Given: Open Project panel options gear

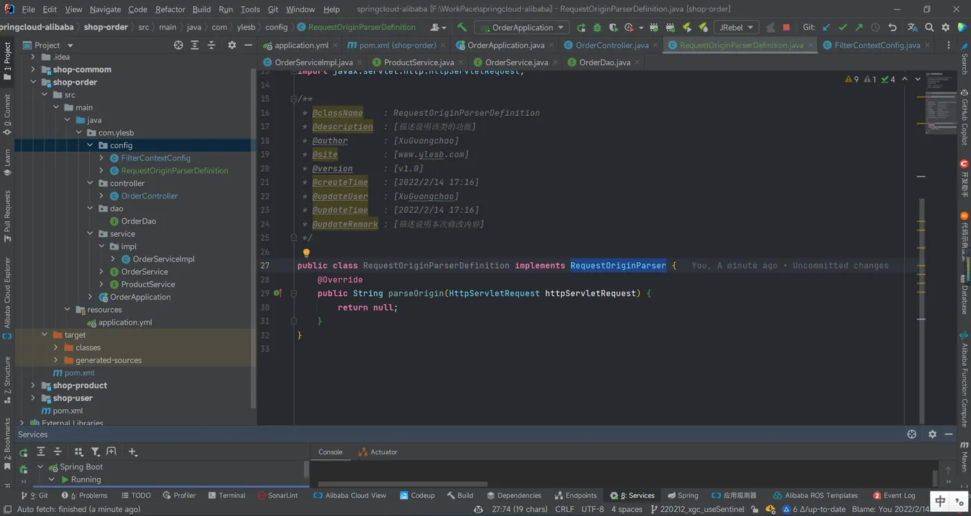Looking at the screenshot, I should [x=232, y=45].
